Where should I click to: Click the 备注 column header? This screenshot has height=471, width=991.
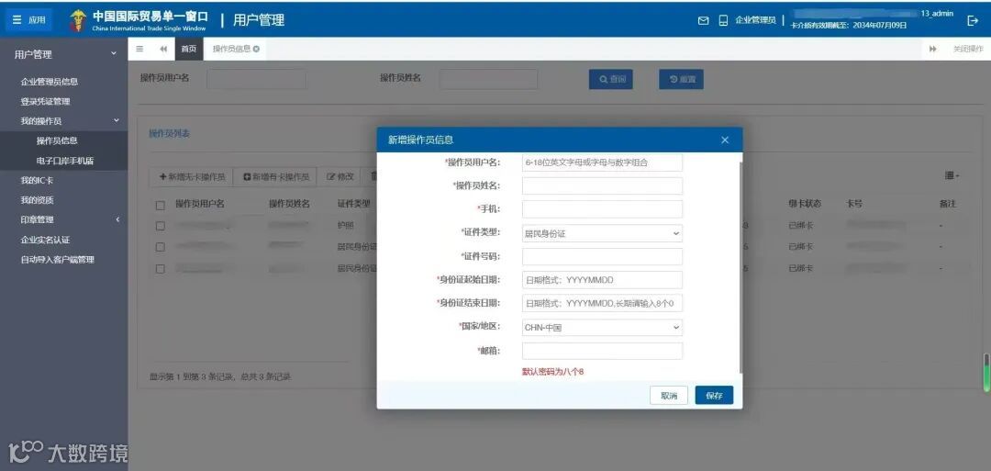pyautogui.click(x=947, y=204)
